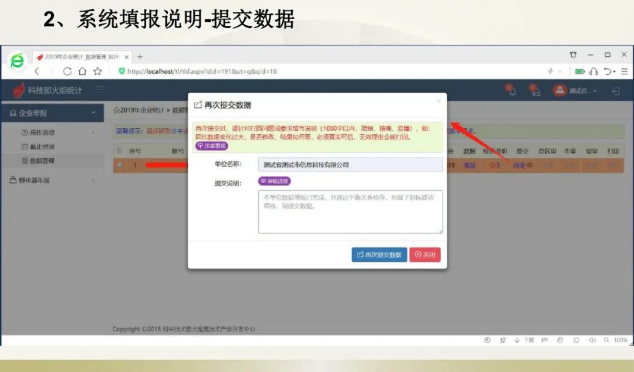Click the purple 注意事项 badge

(212, 146)
